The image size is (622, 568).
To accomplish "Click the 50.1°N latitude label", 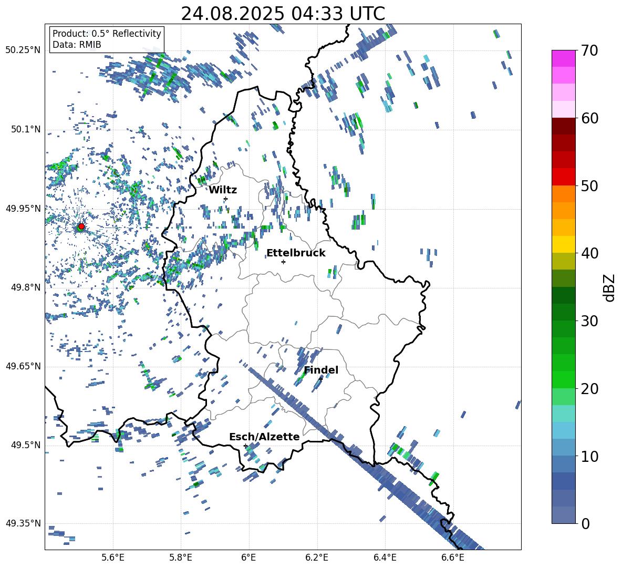I will pos(25,129).
